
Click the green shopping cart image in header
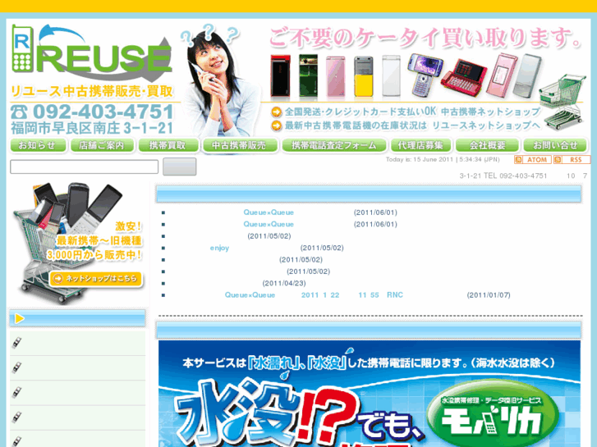pos(563,101)
